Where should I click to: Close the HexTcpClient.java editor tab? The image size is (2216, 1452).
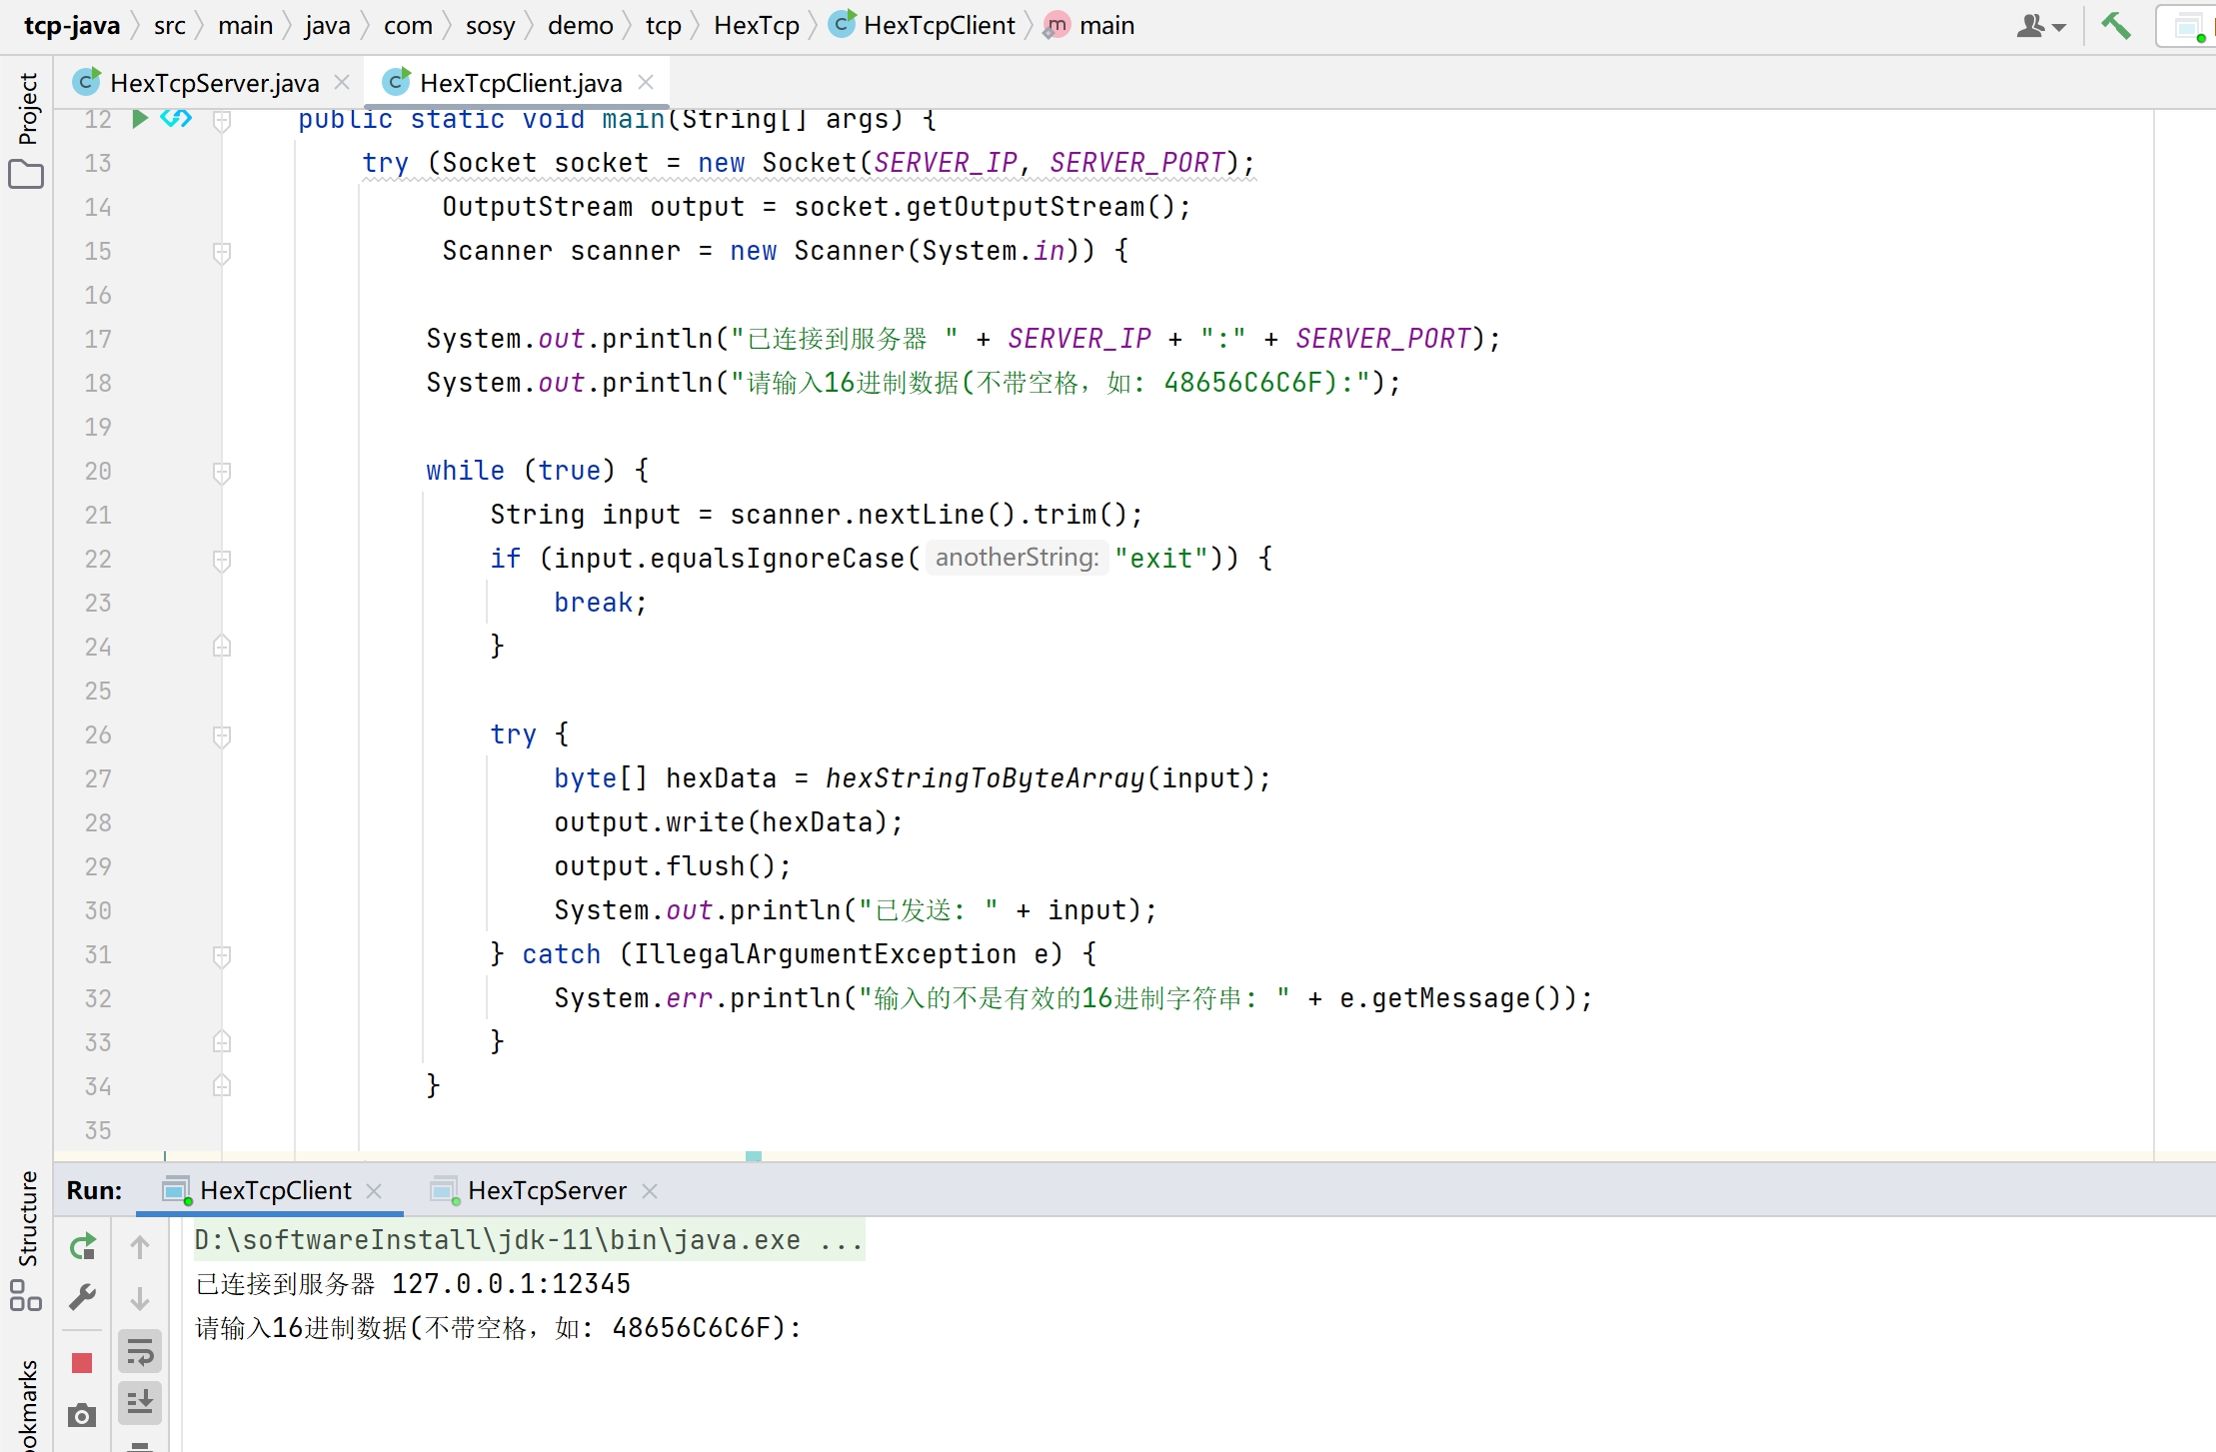pos(647,82)
